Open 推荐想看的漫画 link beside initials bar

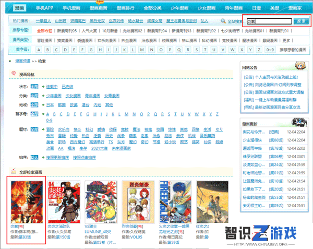(293, 50)
